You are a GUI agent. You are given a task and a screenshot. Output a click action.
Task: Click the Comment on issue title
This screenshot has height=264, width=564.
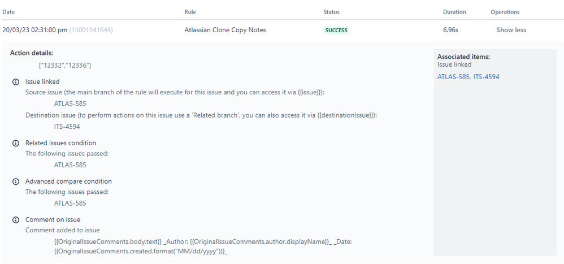(53, 219)
